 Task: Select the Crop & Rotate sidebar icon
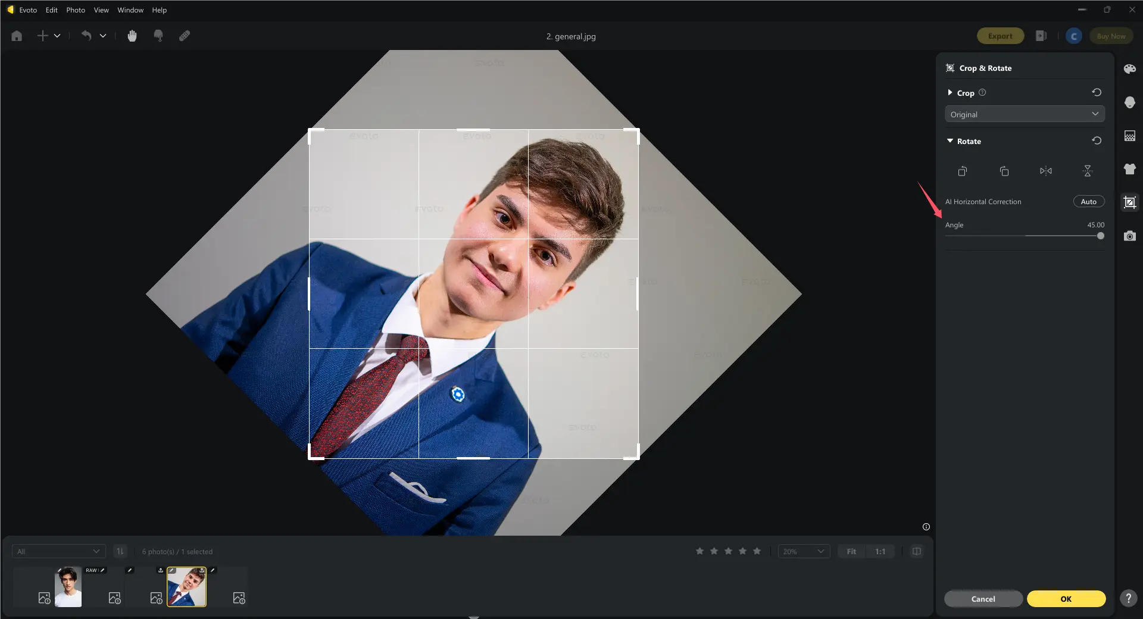pyautogui.click(x=1130, y=202)
